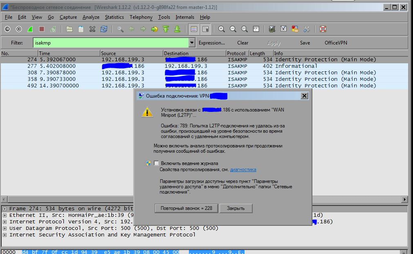
Task: Click the start capture shark fin icon
Action: (x=30, y=29)
